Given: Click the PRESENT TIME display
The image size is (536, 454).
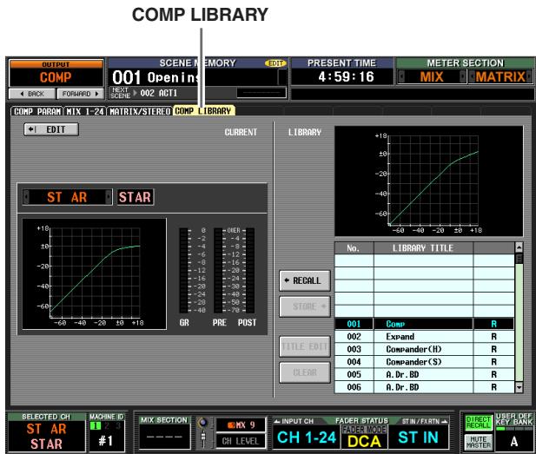Looking at the screenshot, I should coord(342,73).
